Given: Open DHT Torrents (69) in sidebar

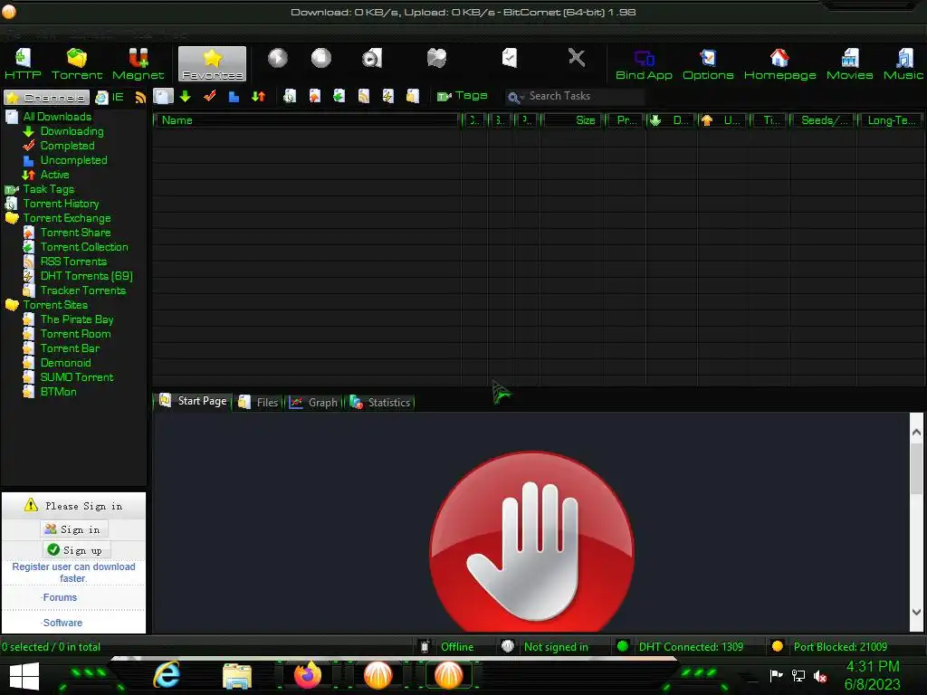Looking at the screenshot, I should pyautogui.click(x=86, y=276).
